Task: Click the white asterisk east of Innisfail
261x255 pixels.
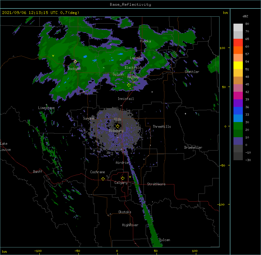Action: point(152,92)
